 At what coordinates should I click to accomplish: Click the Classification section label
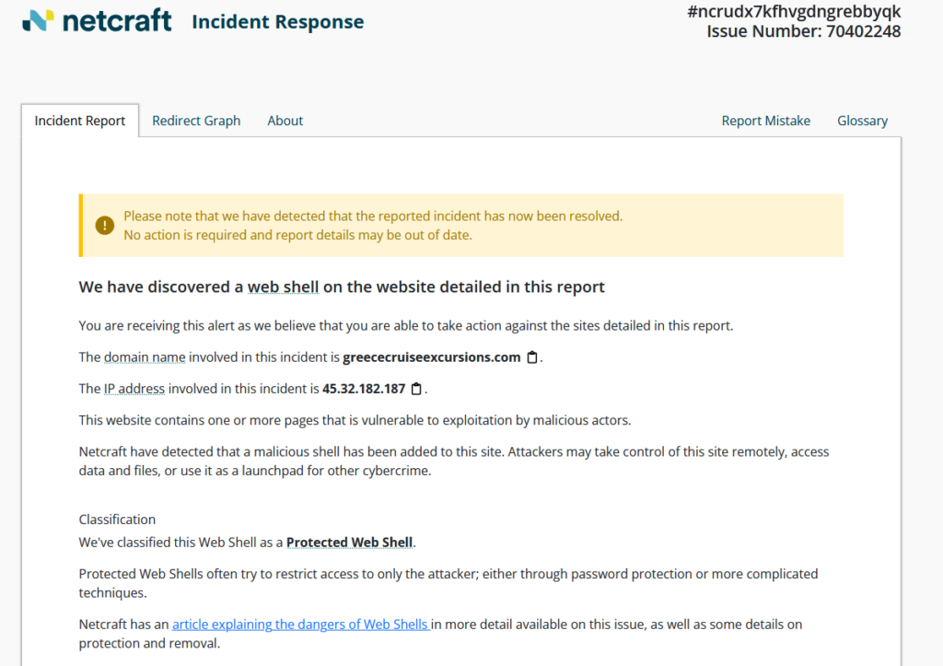(x=117, y=520)
